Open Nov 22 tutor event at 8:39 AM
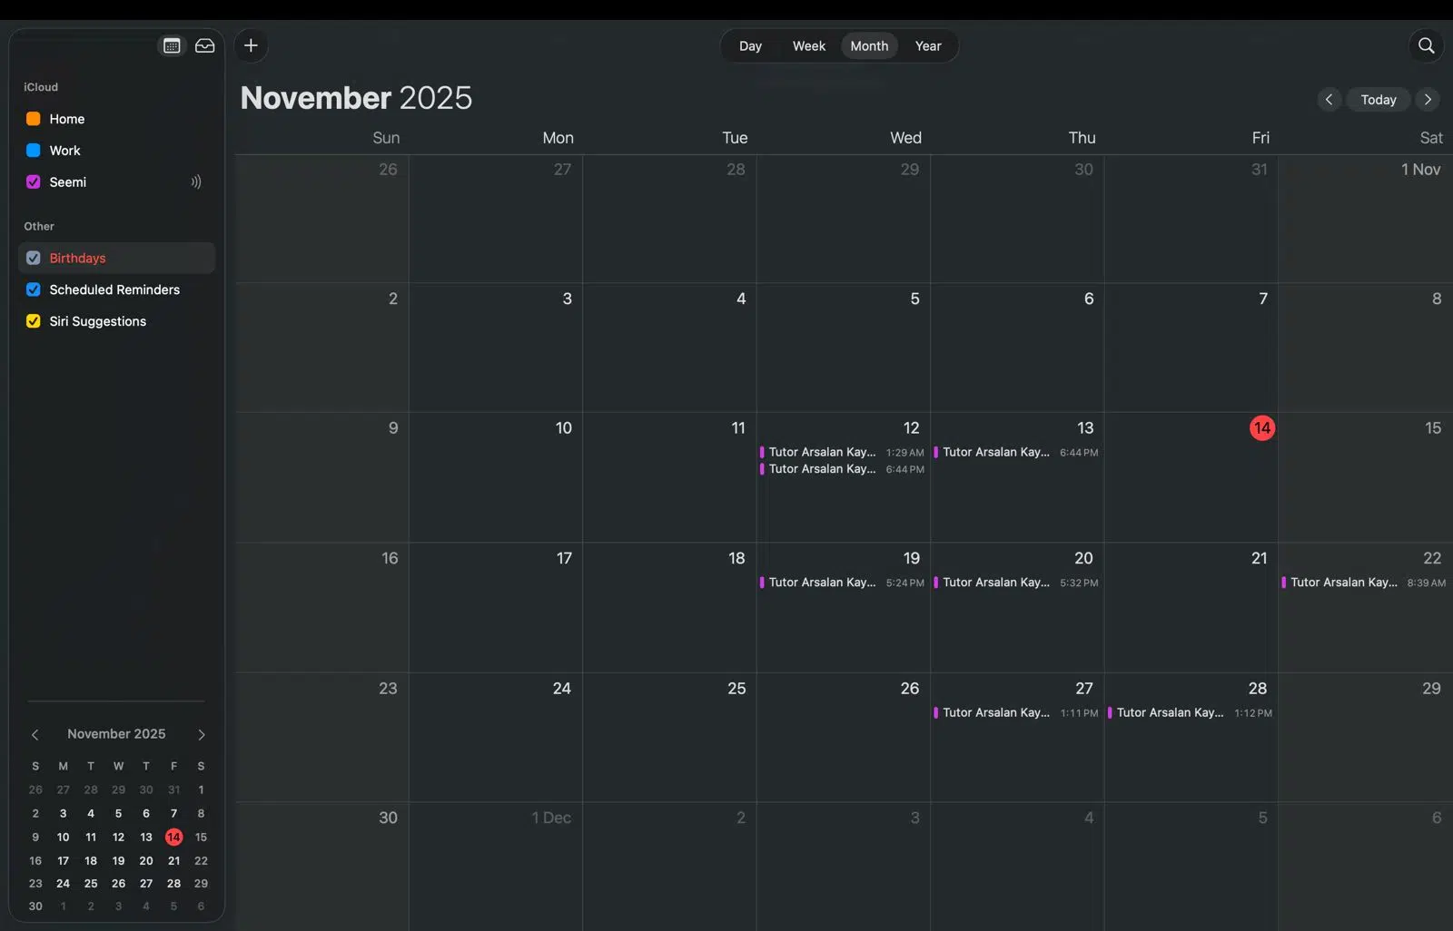The height and width of the screenshot is (931, 1453). click(x=1365, y=583)
